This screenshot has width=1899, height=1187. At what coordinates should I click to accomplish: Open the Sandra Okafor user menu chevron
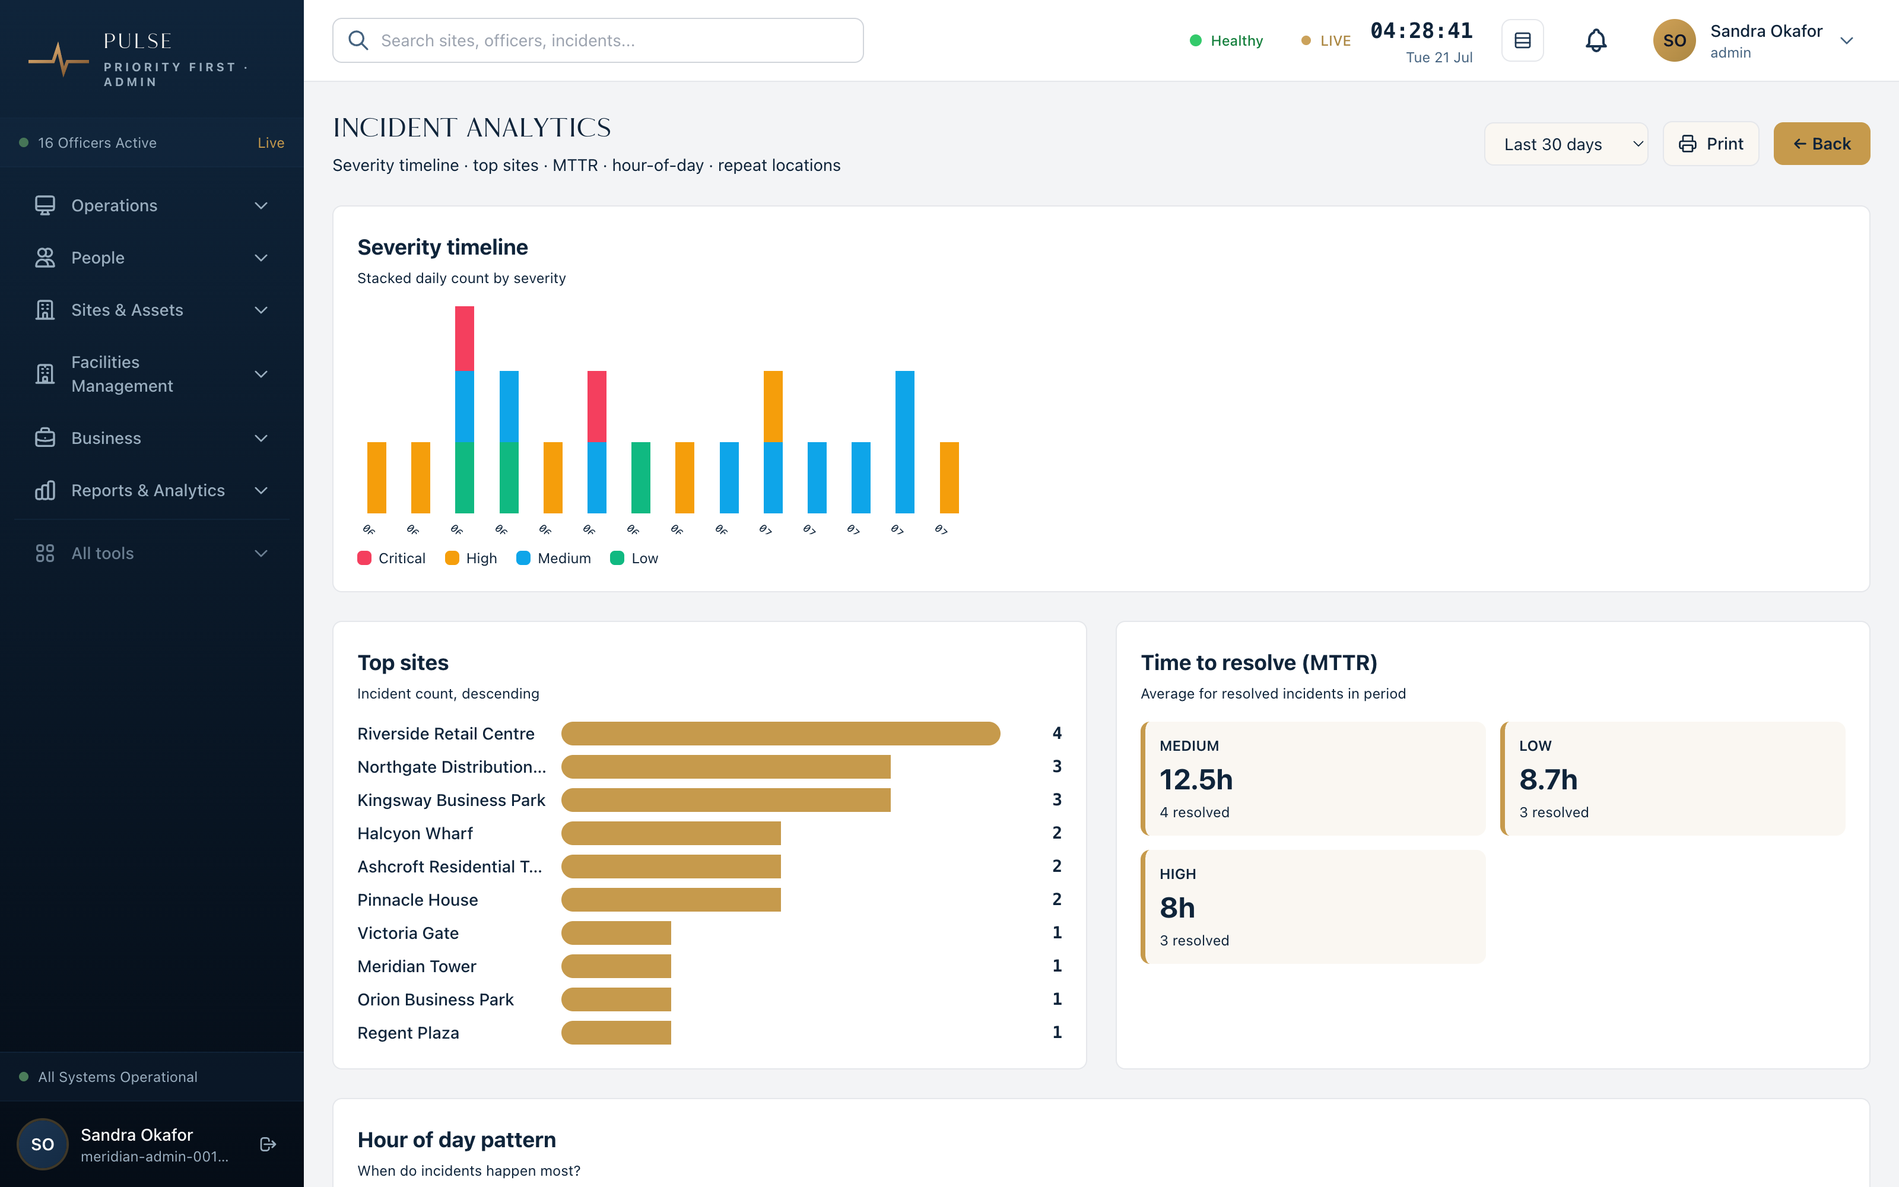coord(1846,41)
